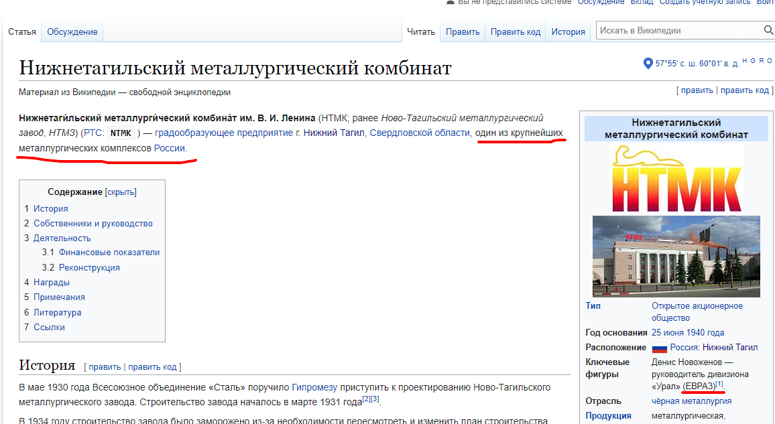The height and width of the screenshot is (424, 775).
Task: Go to contents item 1 История
Action: click(46, 208)
